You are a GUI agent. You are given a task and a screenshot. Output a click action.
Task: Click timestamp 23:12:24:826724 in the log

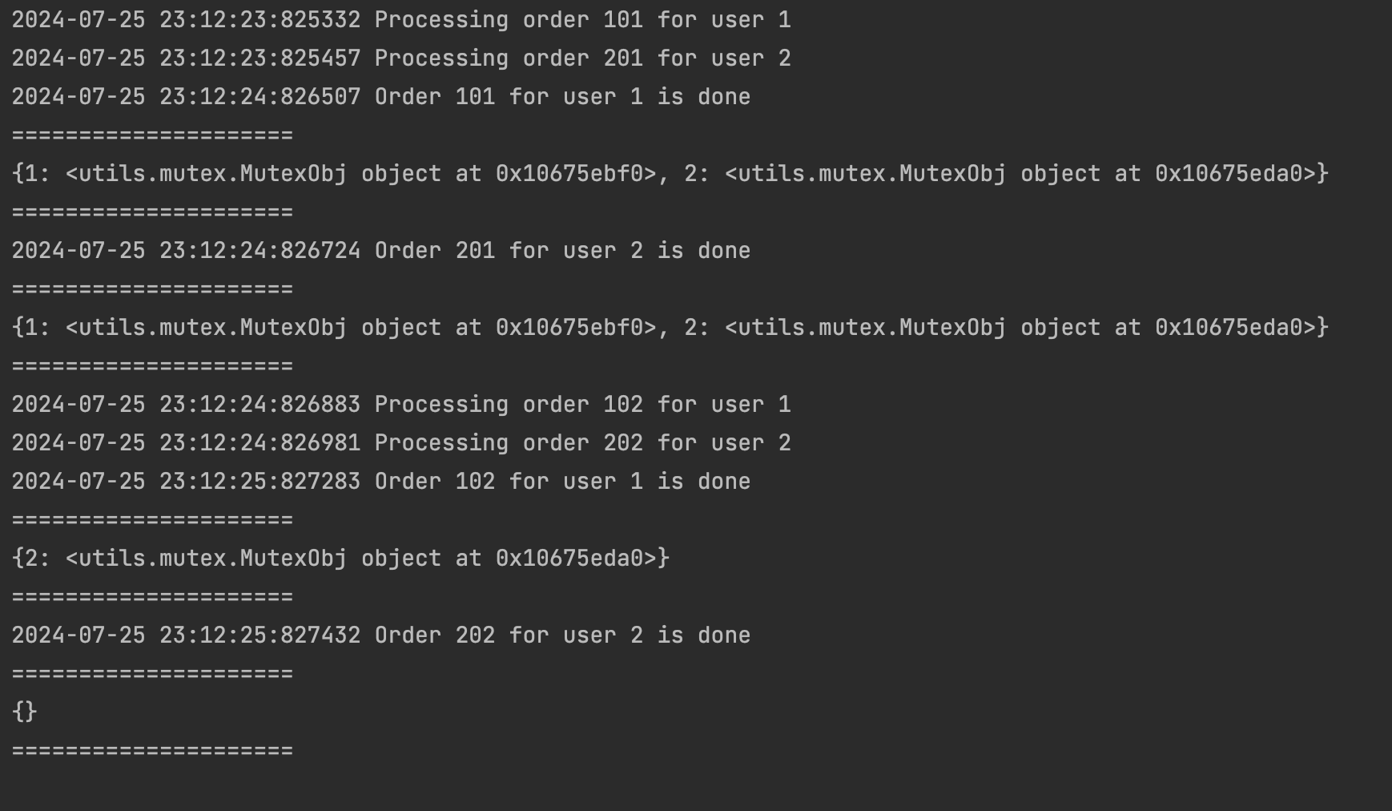[259, 251]
